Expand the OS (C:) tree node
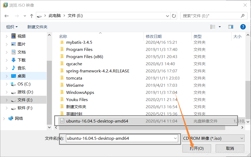Viewport: 251px width, 157px height. 7,84
